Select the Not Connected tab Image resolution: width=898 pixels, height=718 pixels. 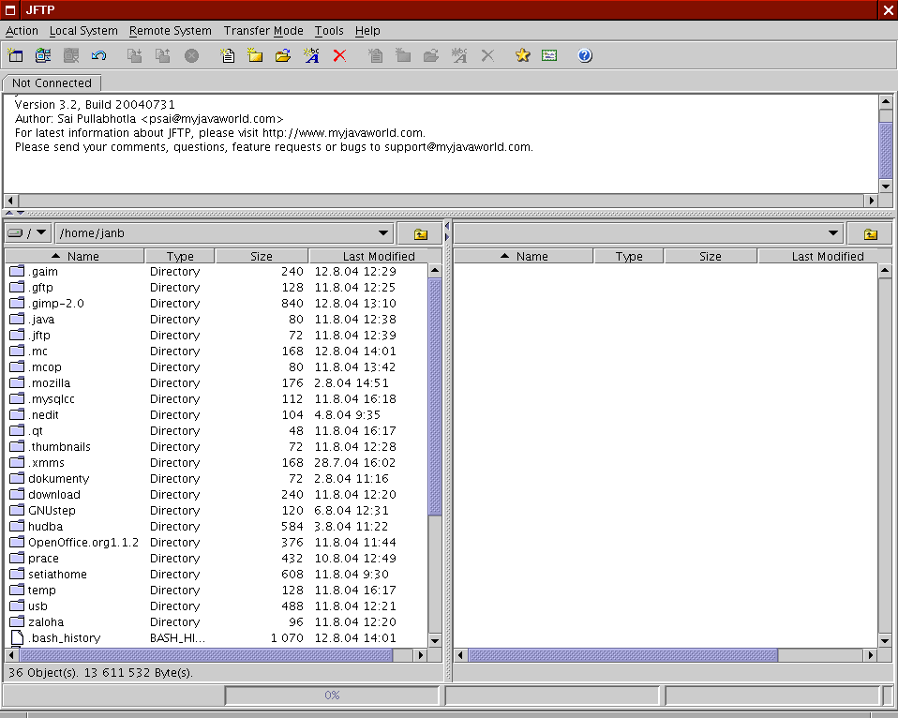coord(52,83)
